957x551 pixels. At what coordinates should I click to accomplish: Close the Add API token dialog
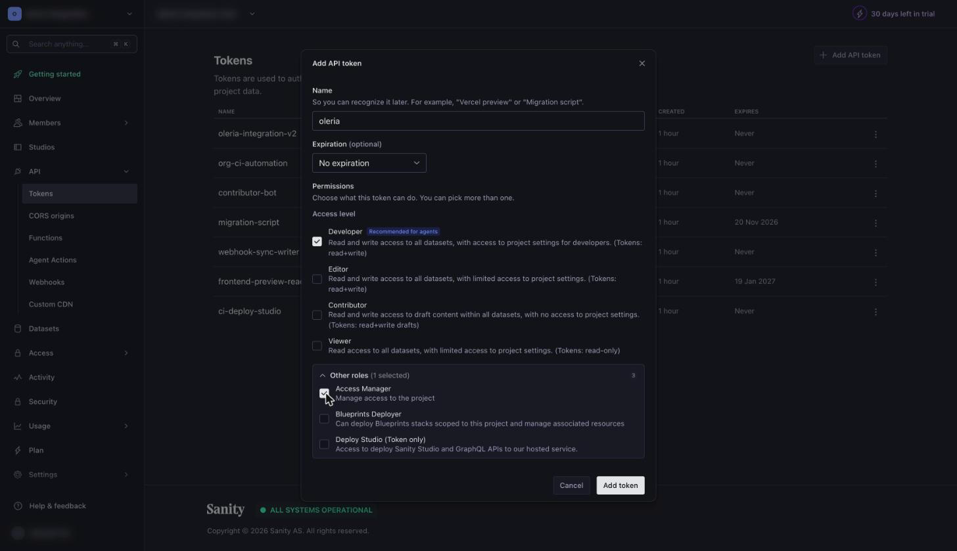coord(642,64)
